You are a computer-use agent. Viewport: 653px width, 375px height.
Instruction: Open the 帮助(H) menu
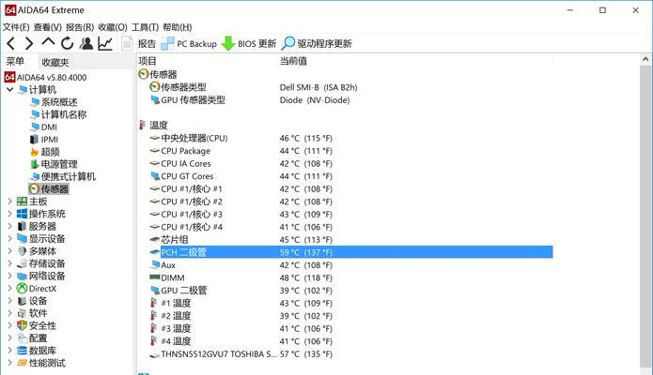pyautogui.click(x=178, y=27)
